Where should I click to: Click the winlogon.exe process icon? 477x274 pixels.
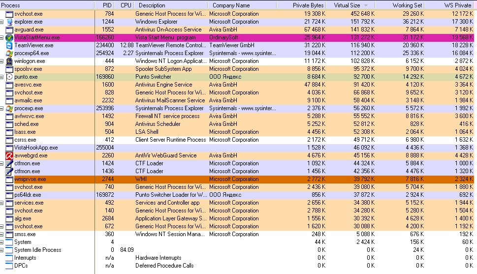point(9,61)
